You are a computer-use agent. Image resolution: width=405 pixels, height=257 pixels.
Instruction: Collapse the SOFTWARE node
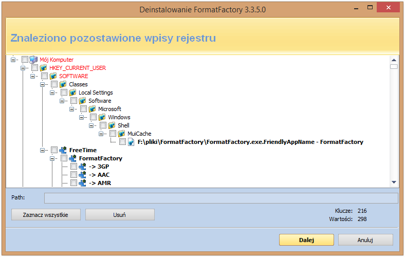(33, 76)
